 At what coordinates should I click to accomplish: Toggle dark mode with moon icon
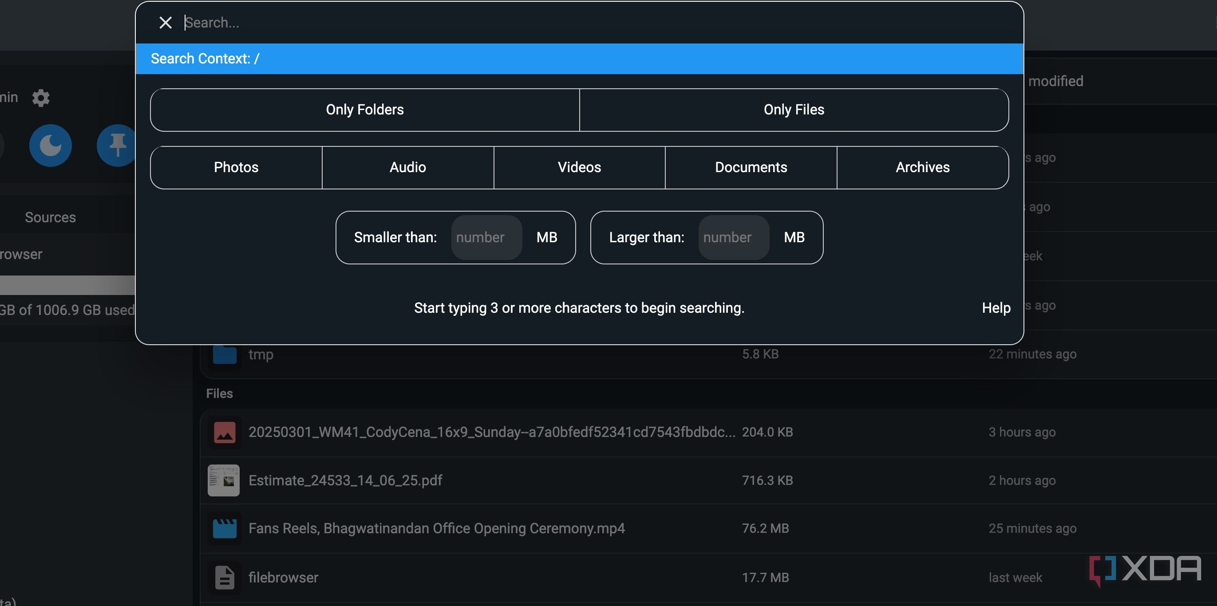point(51,146)
